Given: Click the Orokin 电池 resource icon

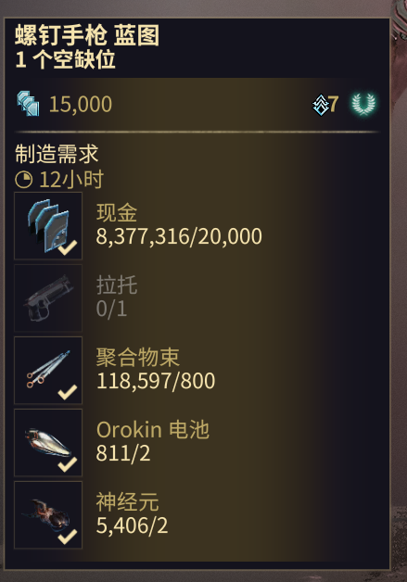Looking at the screenshot, I should (x=48, y=442).
